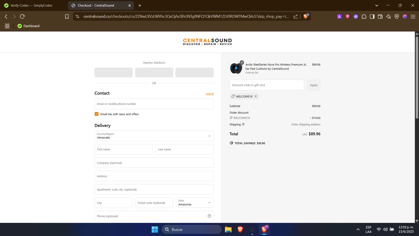The width and height of the screenshot is (419, 236).
Task: Open Leo AI sparkle icon
Action: coord(389,16)
